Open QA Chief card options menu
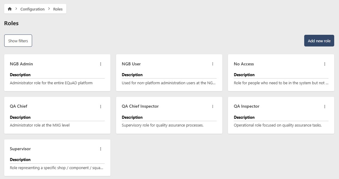This screenshot has height=179, width=339. [100, 106]
